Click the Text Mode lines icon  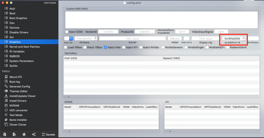[6, 115]
